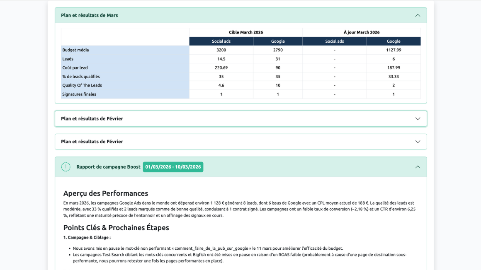
Task: Click the Points Clés & Prochaines Étapes heading
Action: pos(116,228)
